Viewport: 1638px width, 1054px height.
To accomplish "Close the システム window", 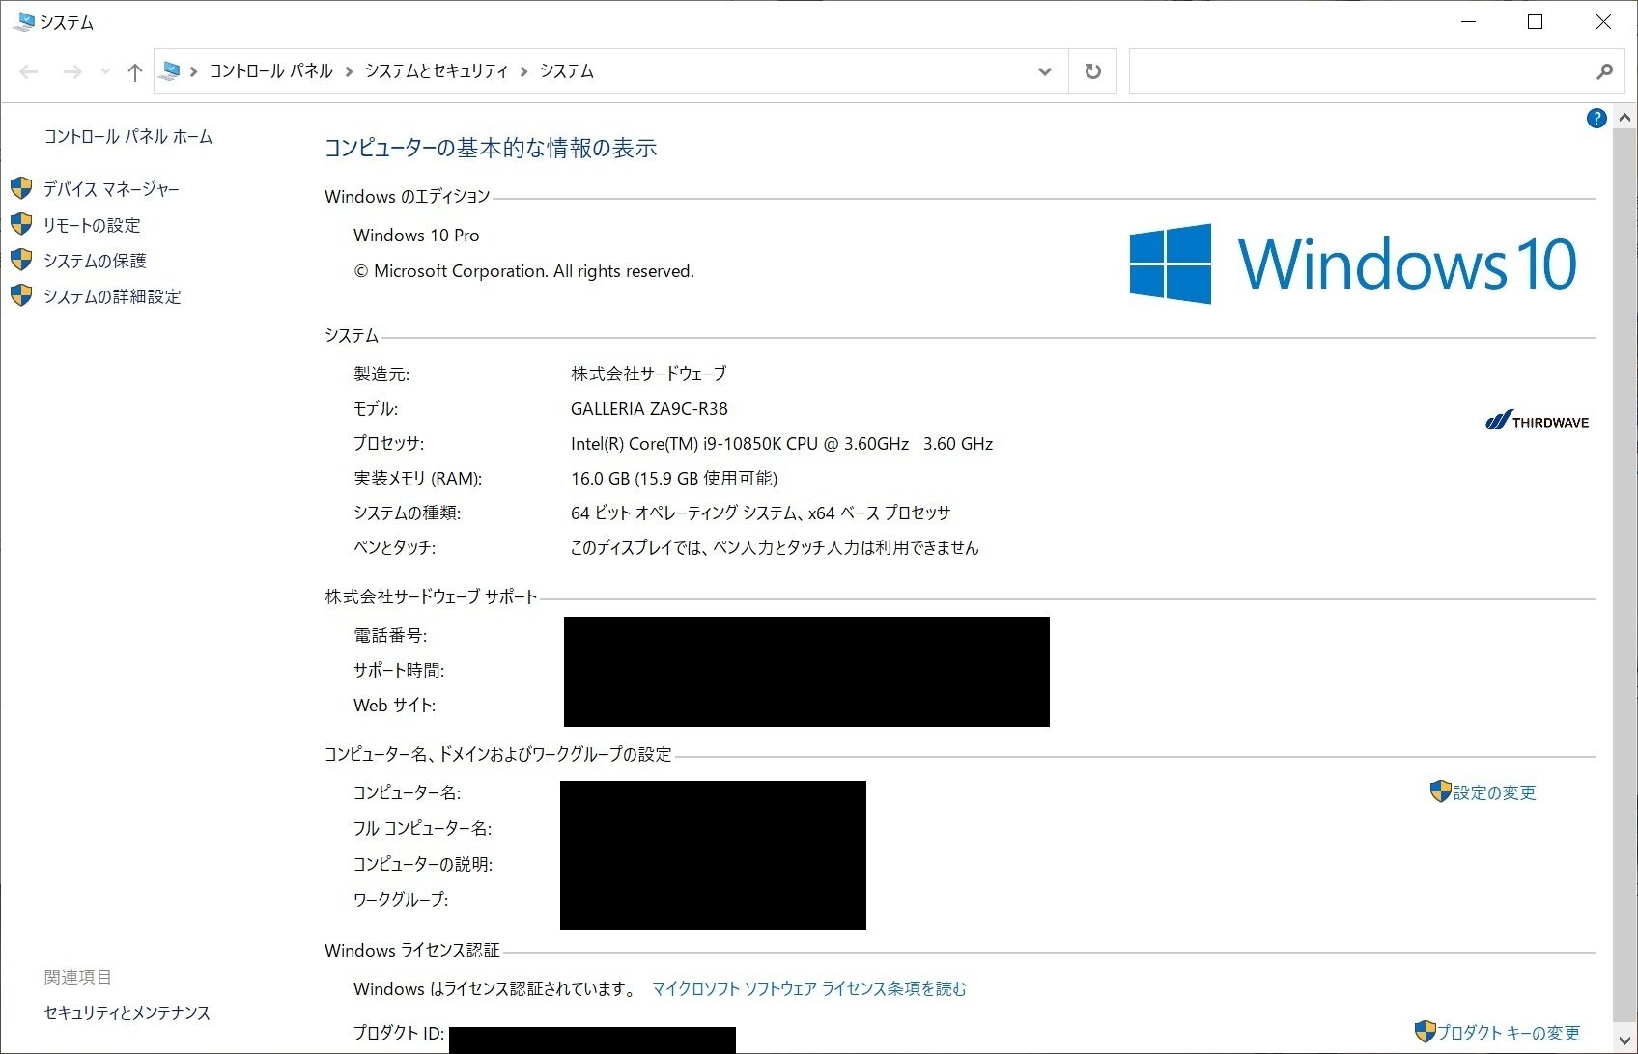I will pos(1603,22).
